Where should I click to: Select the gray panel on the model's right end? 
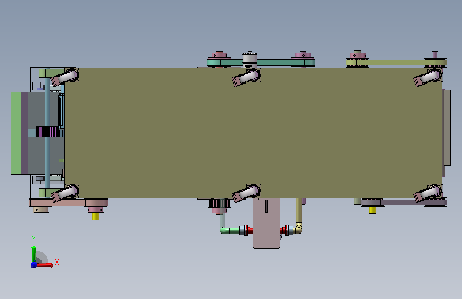[447, 128]
